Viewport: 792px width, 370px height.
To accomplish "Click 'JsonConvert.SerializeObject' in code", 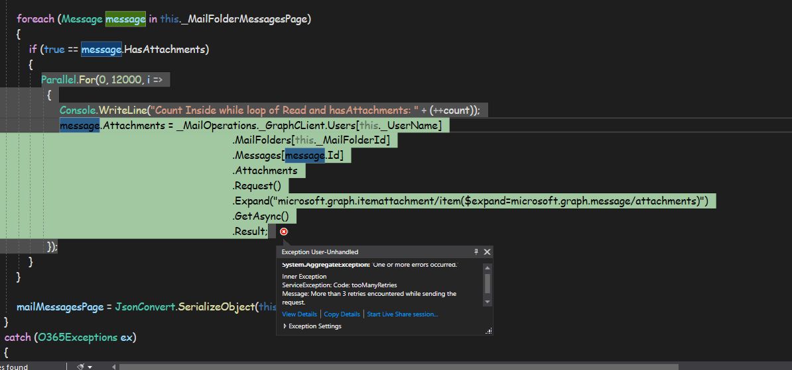I will [x=184, y=307].
